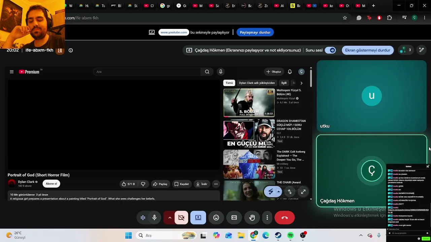Dislike the Portrait of God video
The width and height of the screenshot is (431, 242).
143,184
